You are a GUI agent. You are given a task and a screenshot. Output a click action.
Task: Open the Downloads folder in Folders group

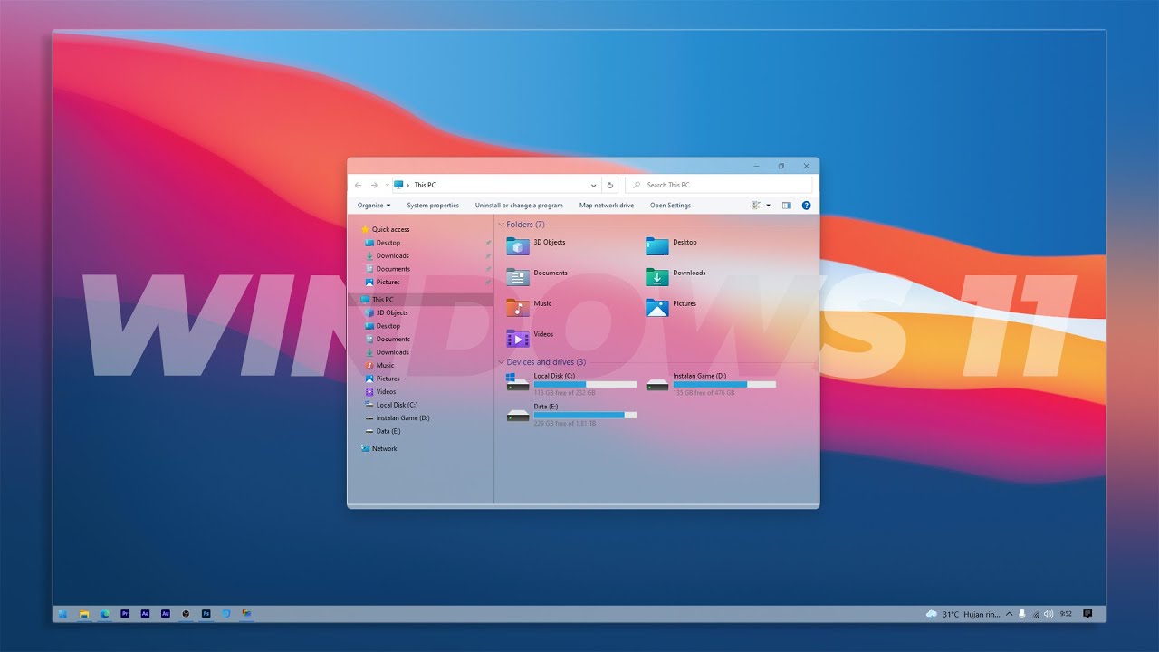657,276
